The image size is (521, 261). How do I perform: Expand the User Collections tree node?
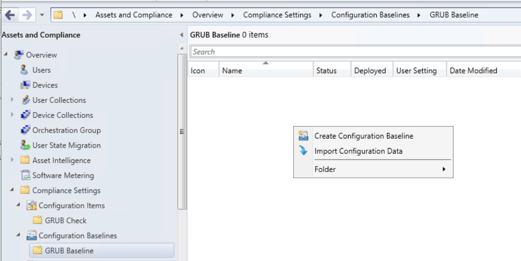point(13,100)
